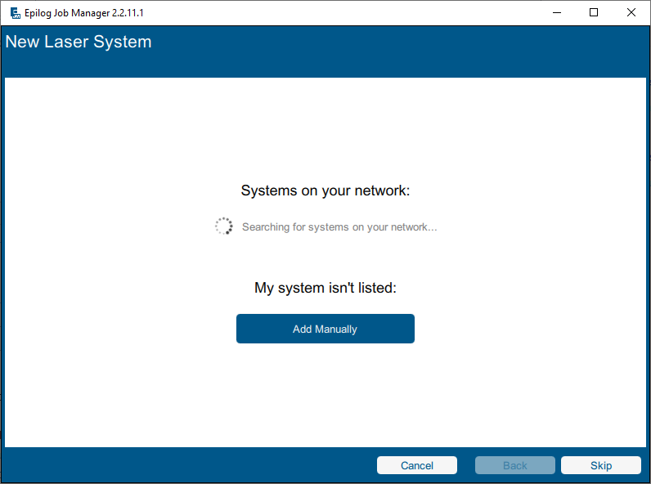Click the 'Searching for systems on your network...' text
The width and height of the screenshot is (651, 484).
(x=339, y=226)
